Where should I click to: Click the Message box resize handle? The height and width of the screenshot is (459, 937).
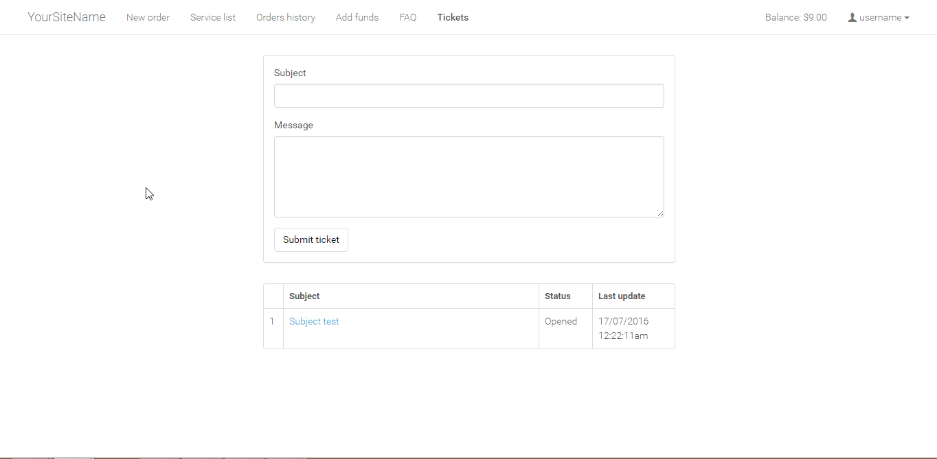coord(660,213)
